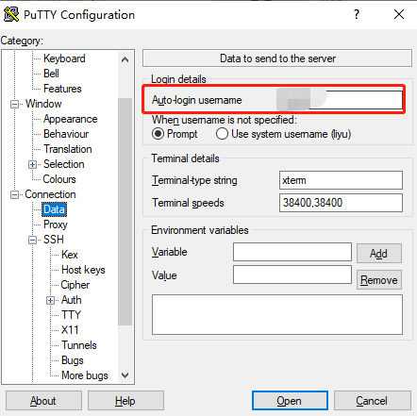The width and height of the screenshot is (417, 416).
Task: Go to the Colours category
Action: (x=59, y=179)
